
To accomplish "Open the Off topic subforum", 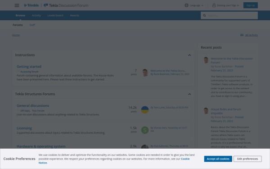I will coord(25,111).
